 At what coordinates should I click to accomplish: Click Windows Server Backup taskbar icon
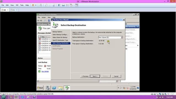tap(67, 88)
